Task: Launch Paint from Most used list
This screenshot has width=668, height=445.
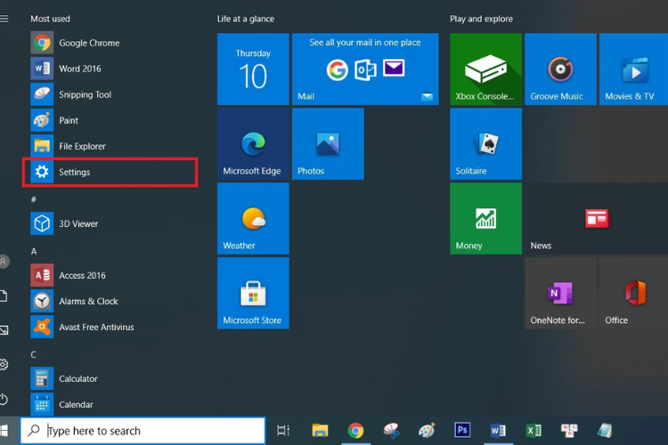Action: point(110,120)
